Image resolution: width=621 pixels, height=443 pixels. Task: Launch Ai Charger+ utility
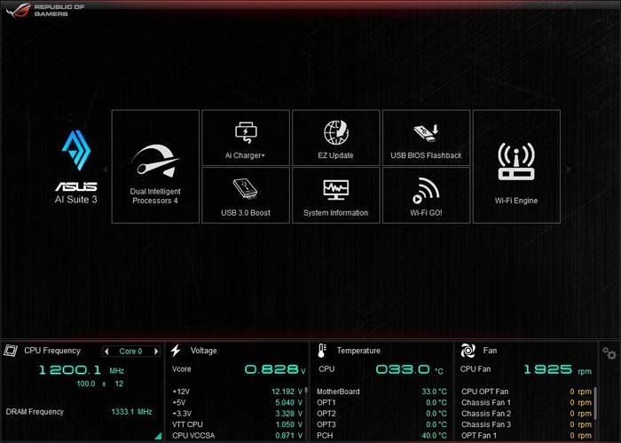click(x=246, y=138)
